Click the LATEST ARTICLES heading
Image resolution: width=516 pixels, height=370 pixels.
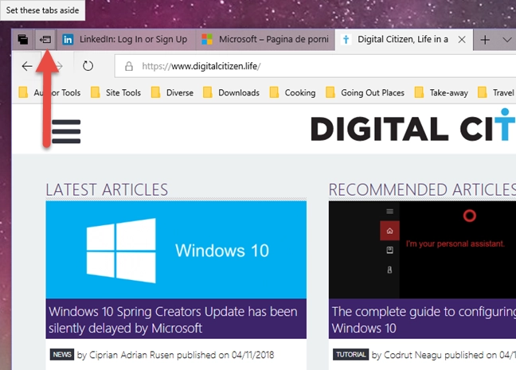pyautogui.click(x=107, y=189)
